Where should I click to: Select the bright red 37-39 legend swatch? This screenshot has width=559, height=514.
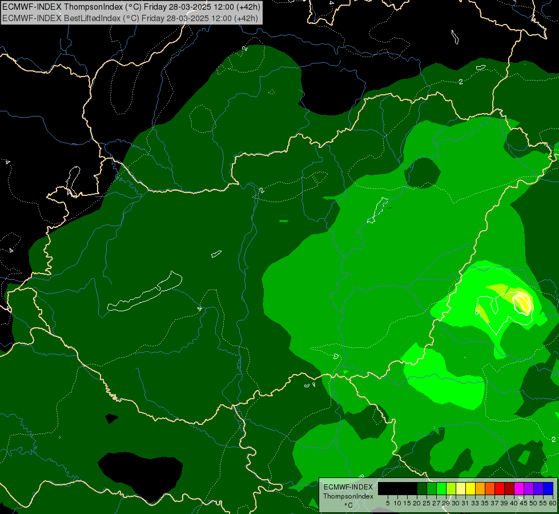[x=500, y=489]
